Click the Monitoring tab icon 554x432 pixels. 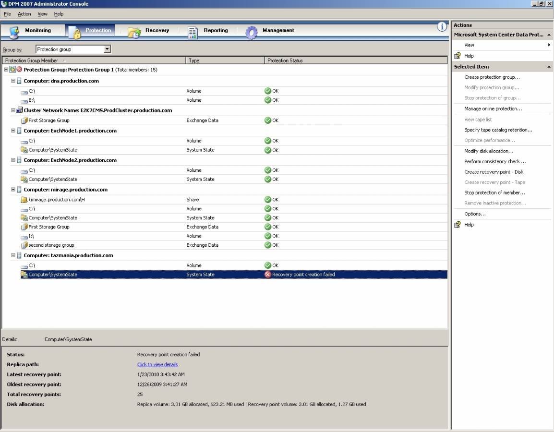[x=14, y=32]
